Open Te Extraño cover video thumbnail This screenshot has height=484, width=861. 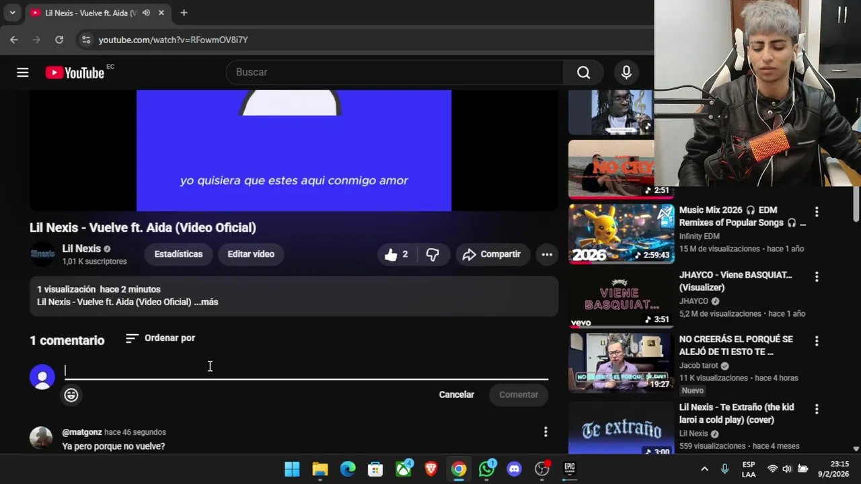(x=621, y=428)
